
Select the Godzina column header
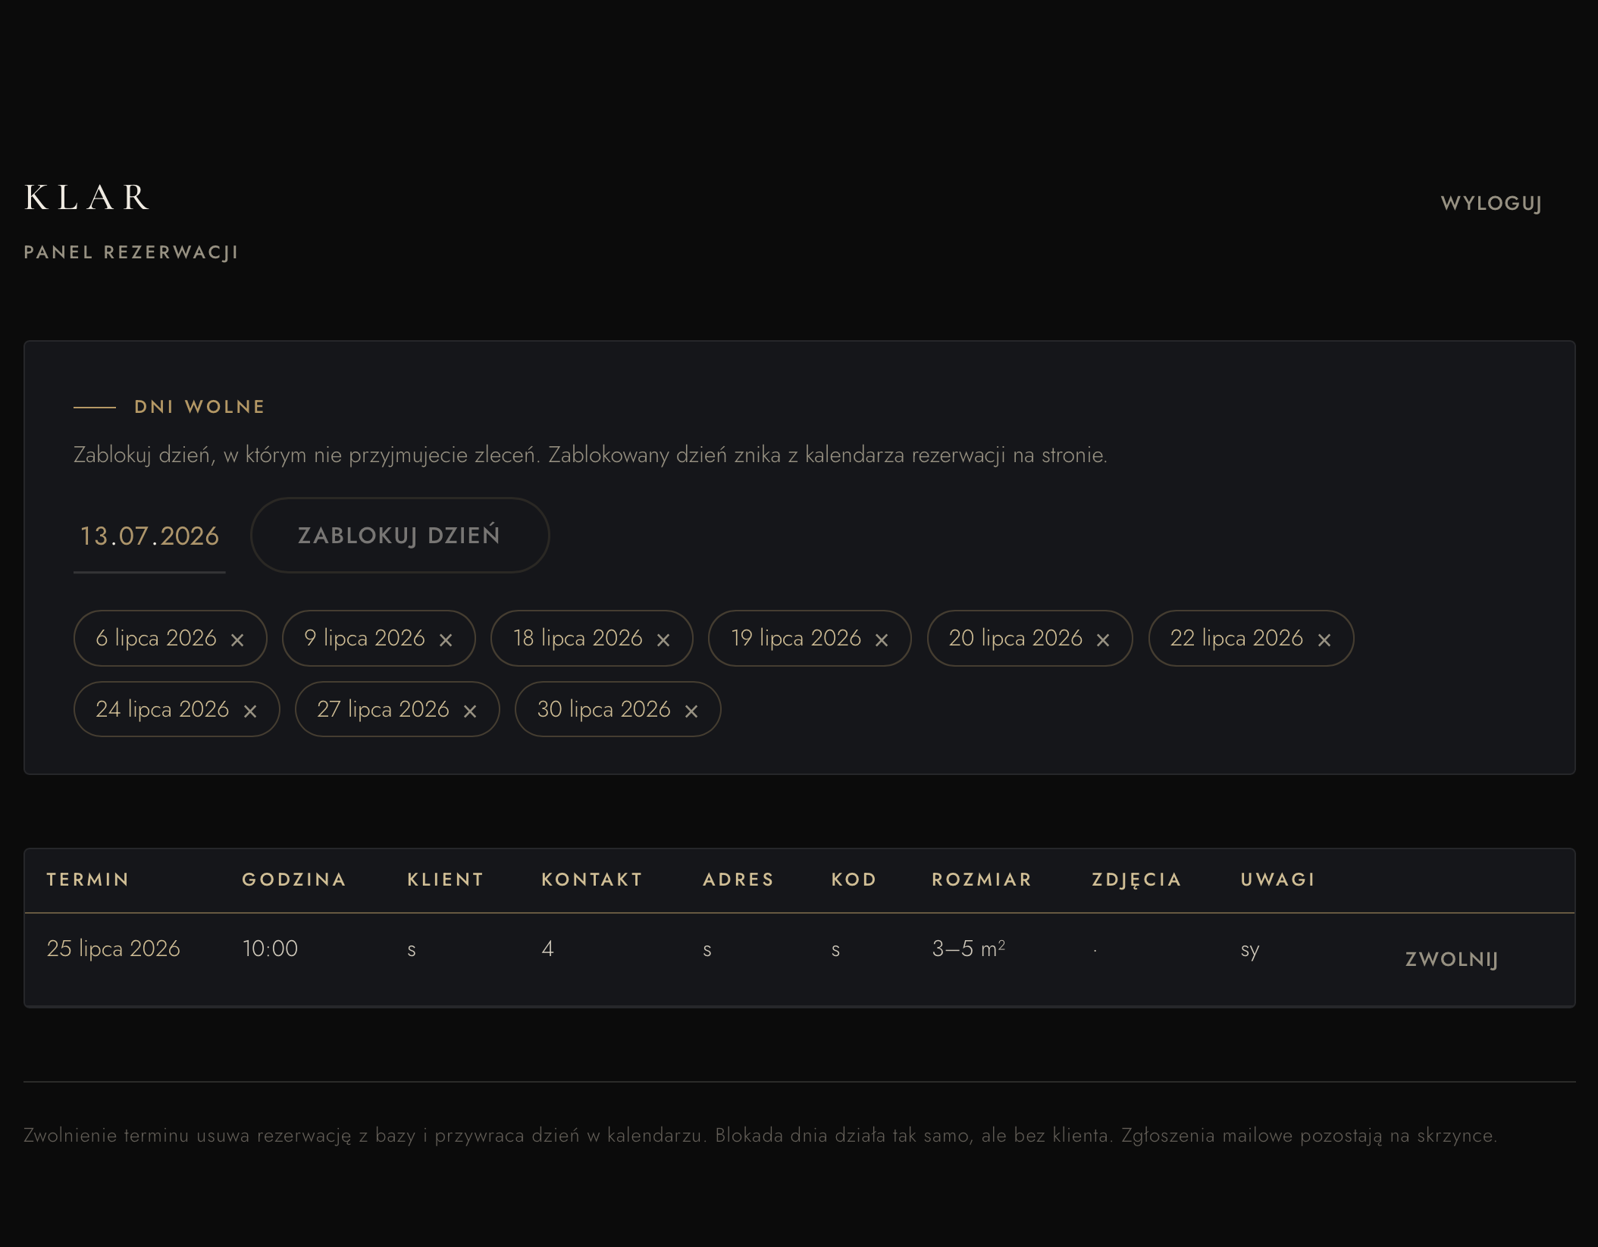click(x=294, y=880)
